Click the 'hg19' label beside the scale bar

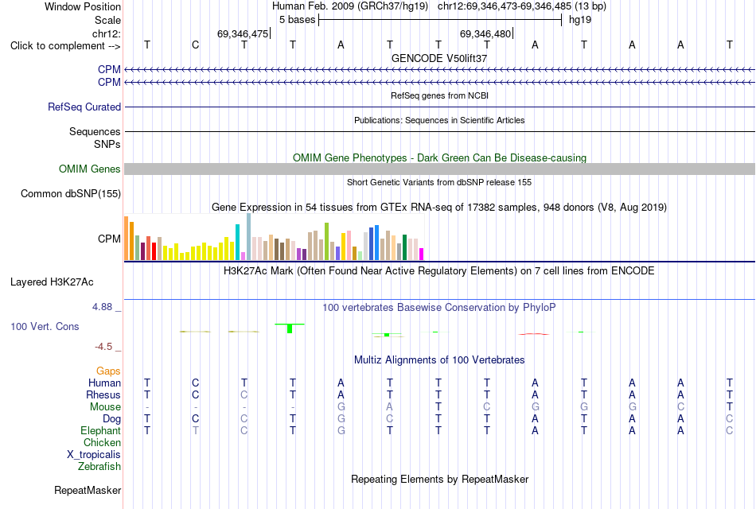coord(580,20)
